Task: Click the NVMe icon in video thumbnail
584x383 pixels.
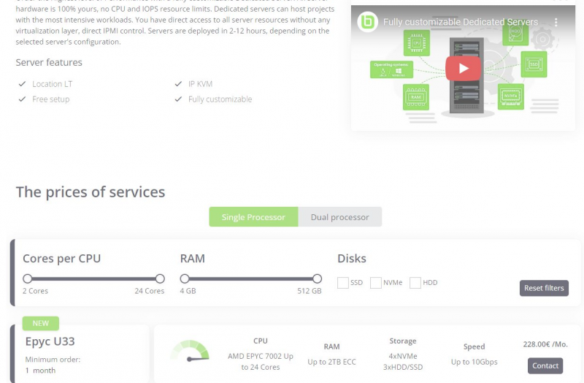Action: 510,96
